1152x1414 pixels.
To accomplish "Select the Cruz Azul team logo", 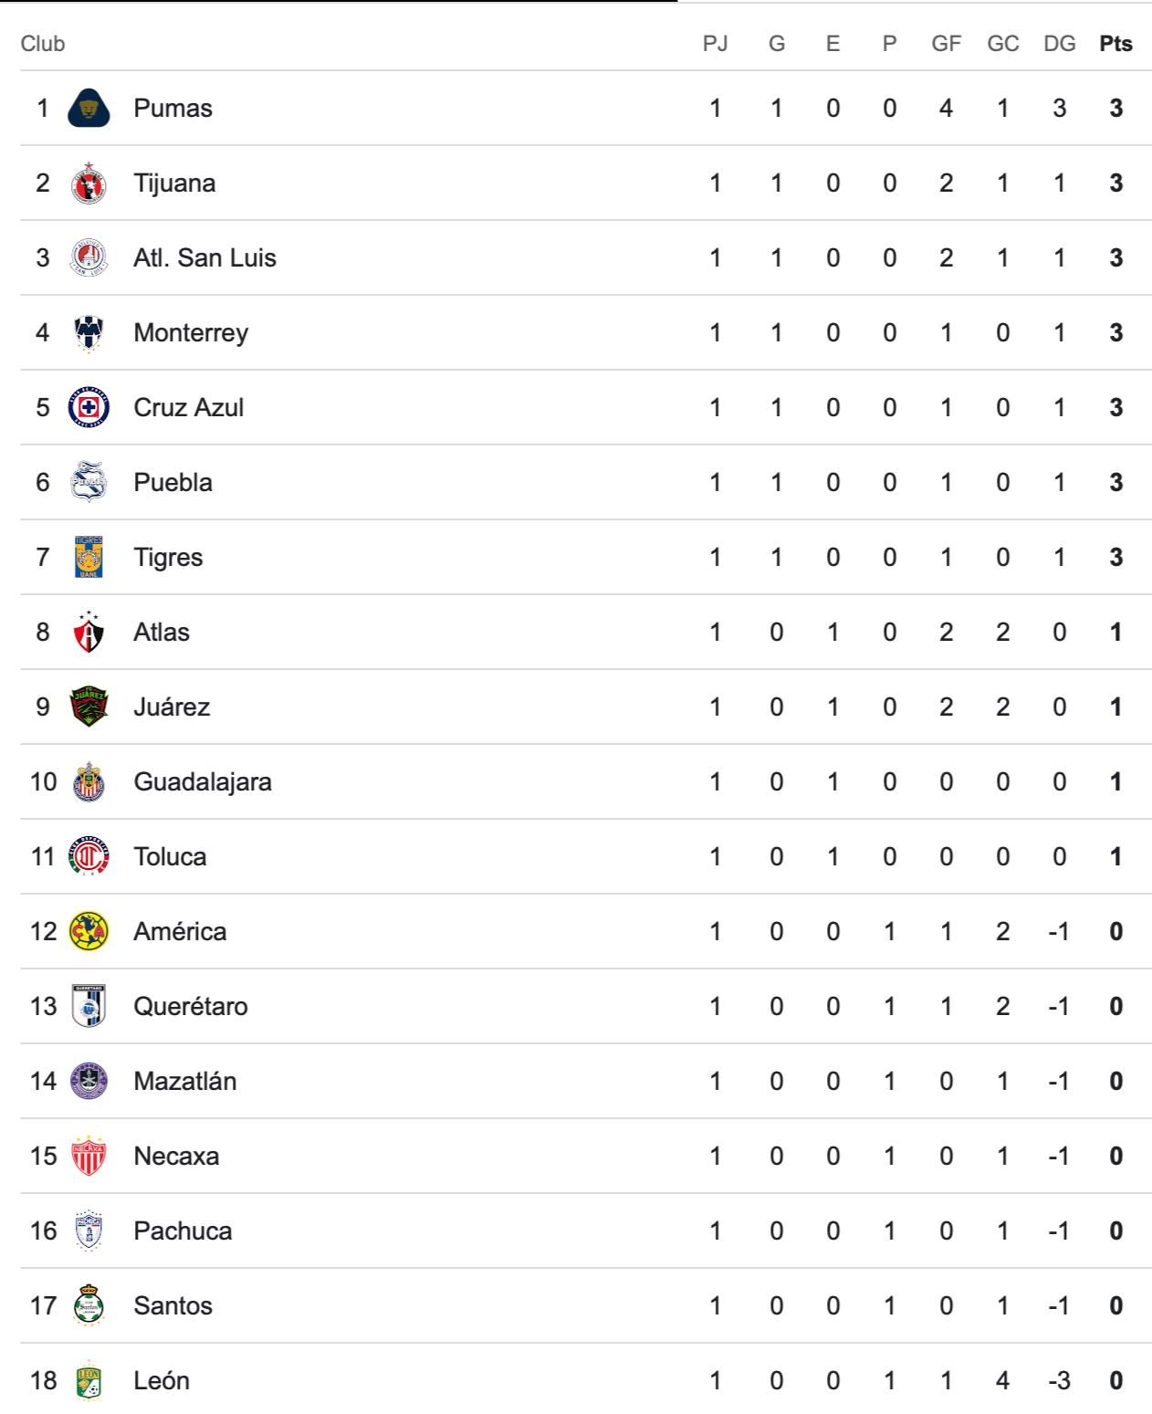I will click(x=89, y=407).
